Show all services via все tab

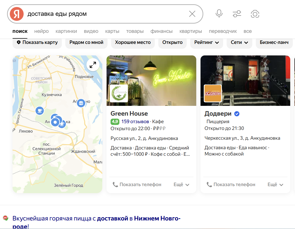coord(248,31)
